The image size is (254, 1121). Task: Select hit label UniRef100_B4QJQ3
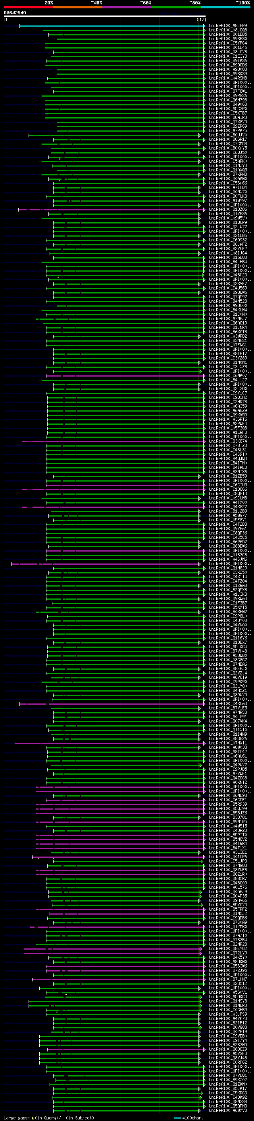[228, 459]
